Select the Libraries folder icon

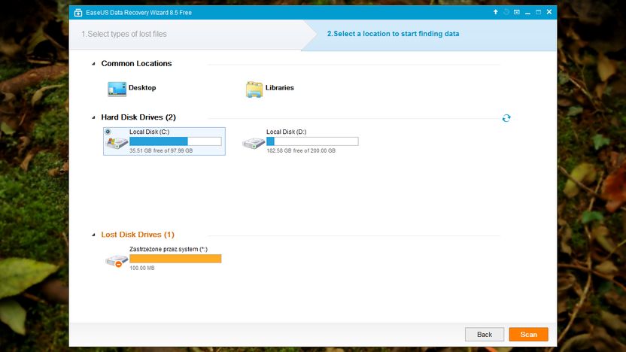pyautogui.click(x=254, y=90)
